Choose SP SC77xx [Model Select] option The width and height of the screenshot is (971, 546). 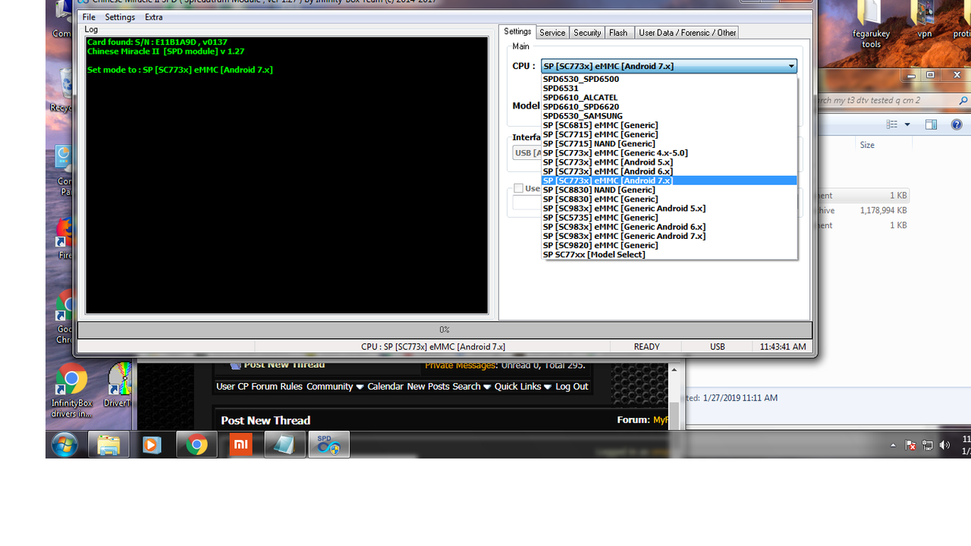(669, 254)
